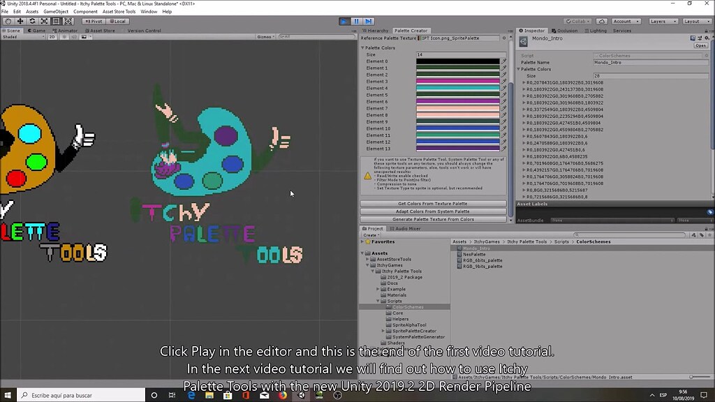The height and width of the screenshot is (402, 715).
Task: Pause the game with the pause button
Action: pos(357,21)
